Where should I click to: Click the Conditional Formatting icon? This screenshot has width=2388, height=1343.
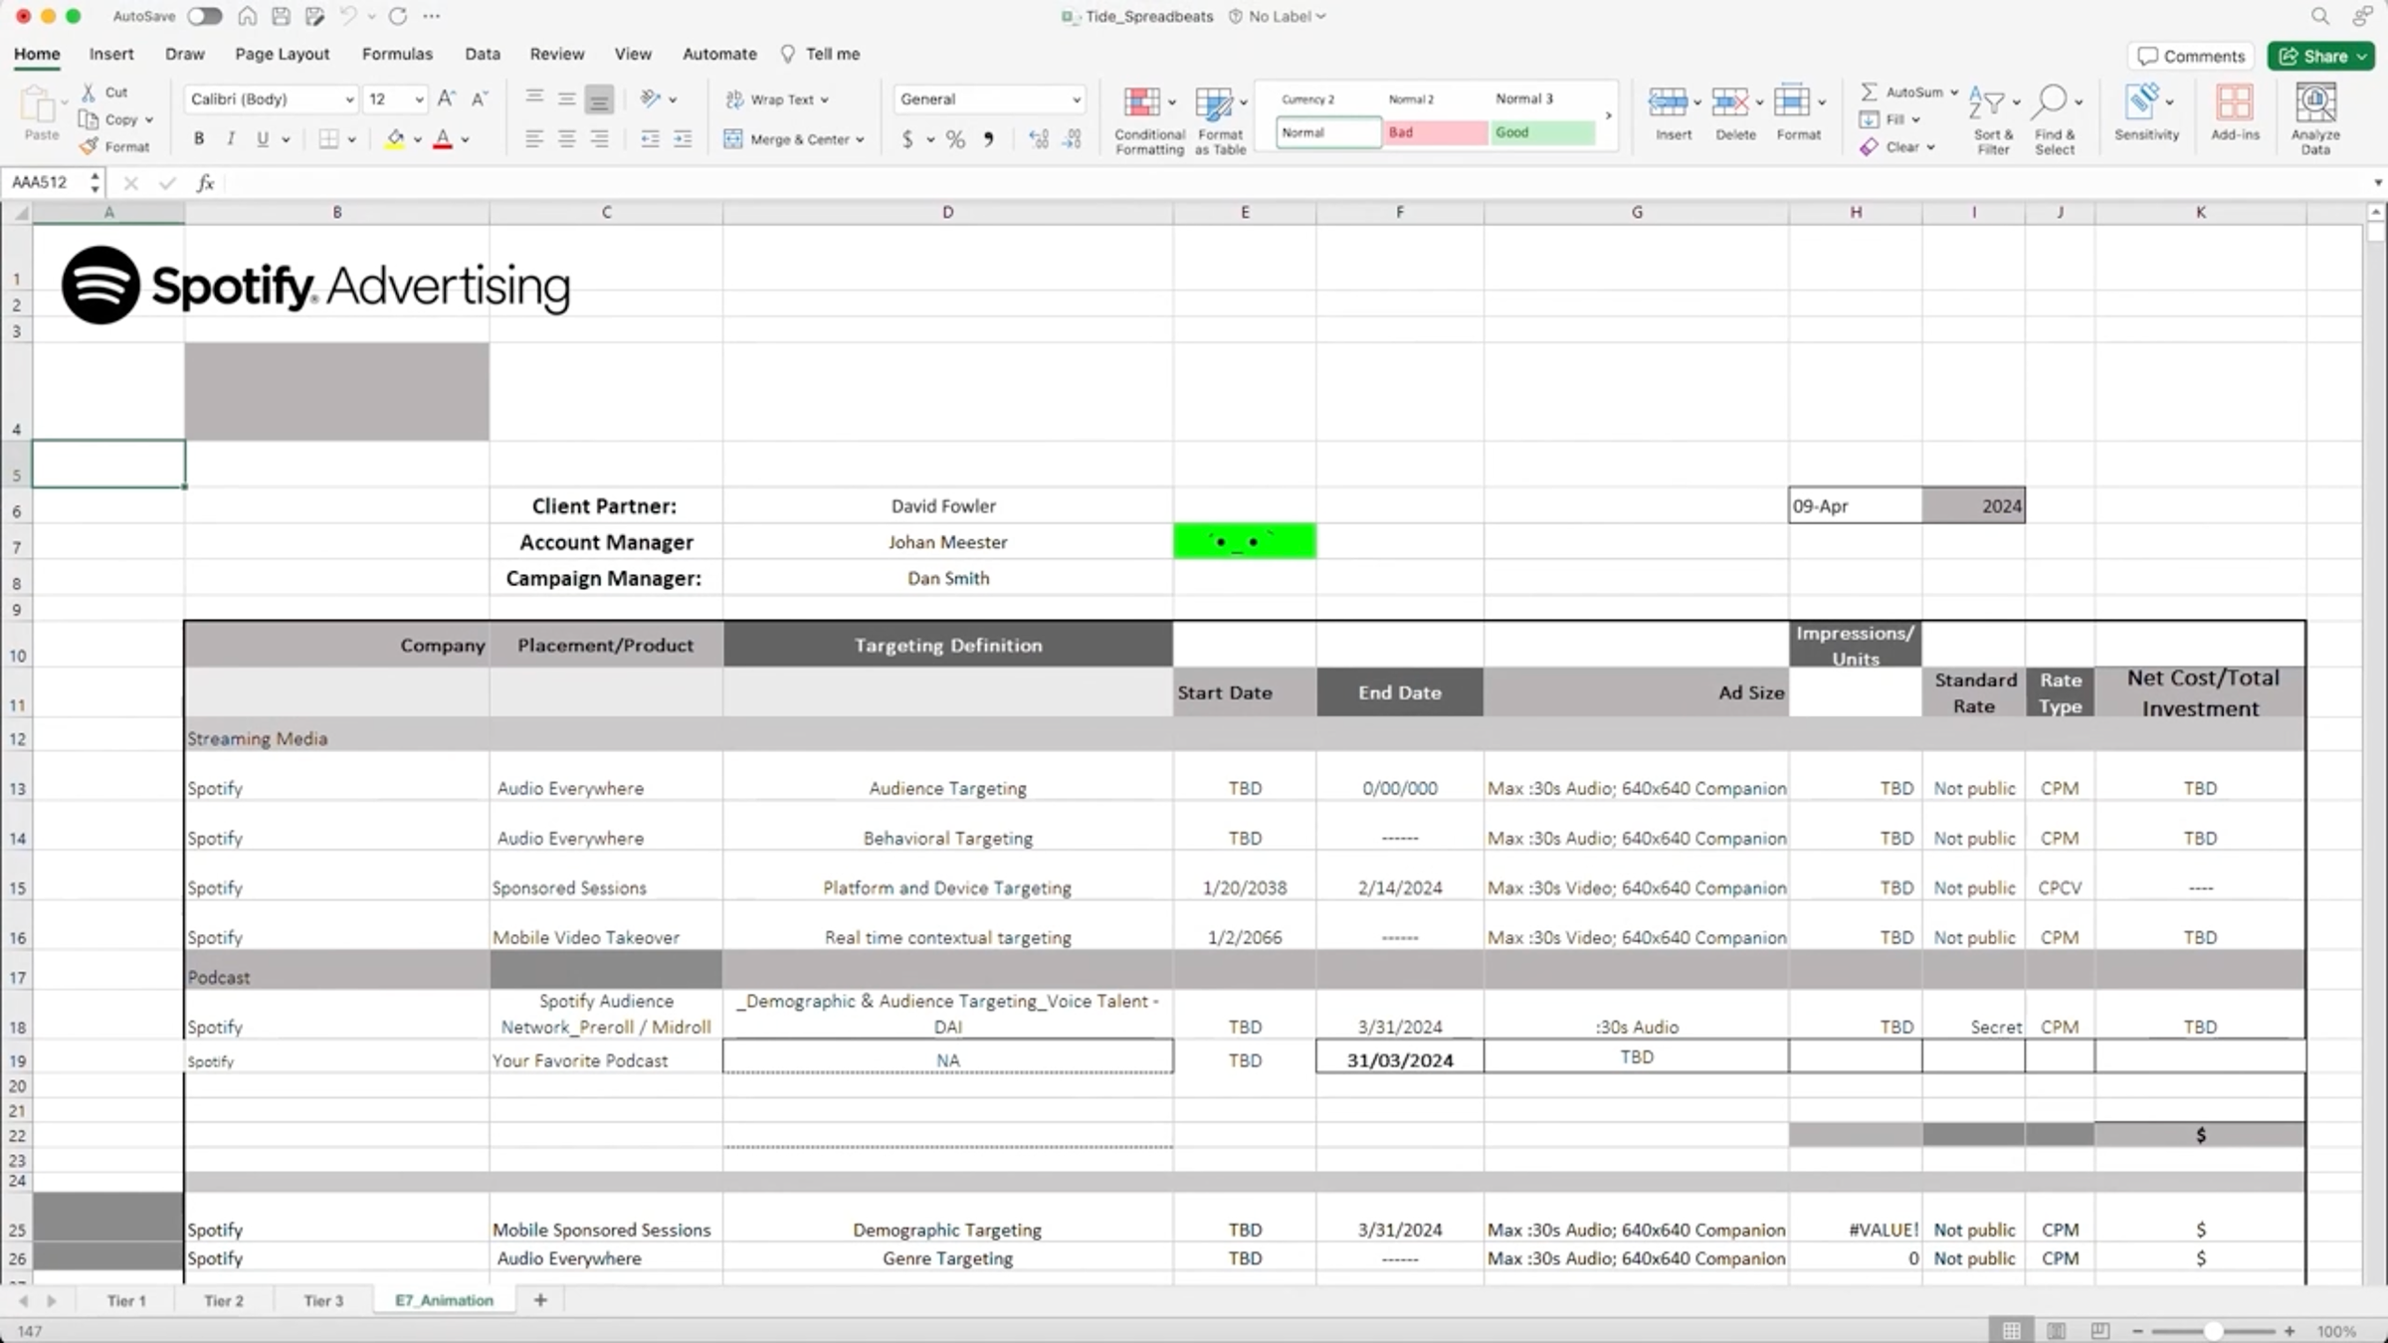click(x=1141, y=103)
